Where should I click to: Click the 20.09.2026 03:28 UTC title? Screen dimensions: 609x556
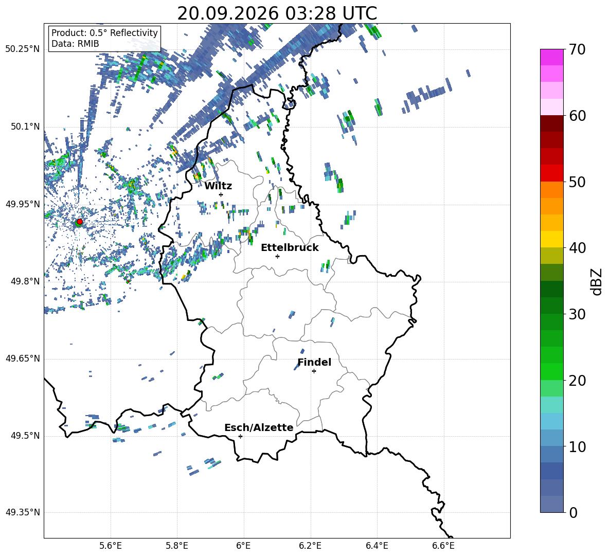277,13
